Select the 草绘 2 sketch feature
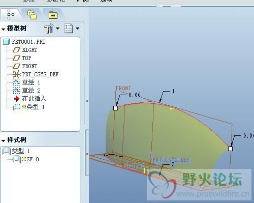This screenshot has width=254, height=203. coord(26,91)
